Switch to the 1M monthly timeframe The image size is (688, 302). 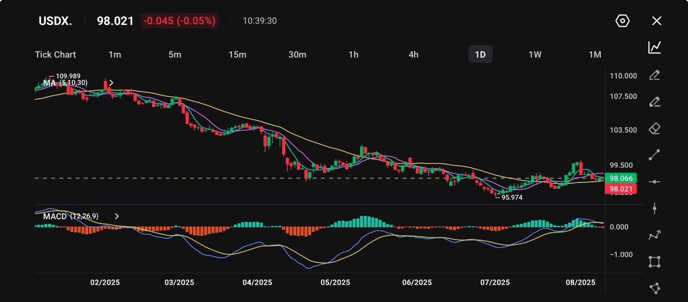coord(594,54)
